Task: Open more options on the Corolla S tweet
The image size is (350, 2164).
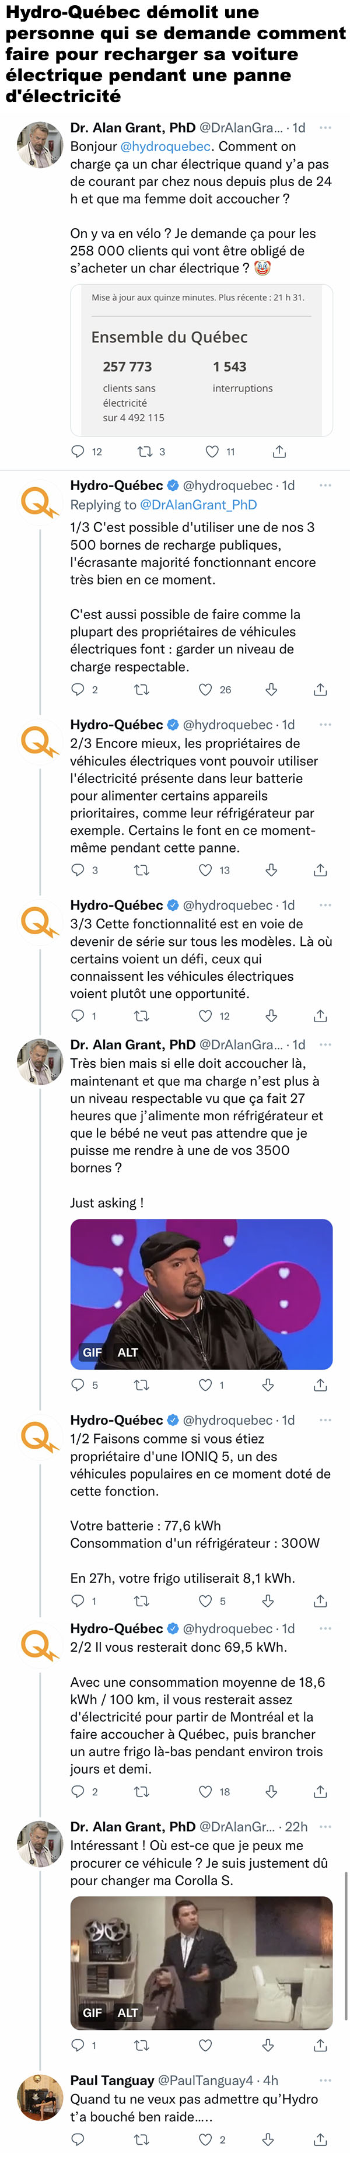Action: 325,1827
